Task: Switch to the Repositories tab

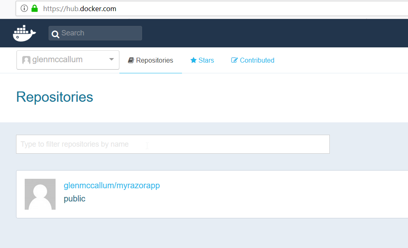Action: (150, 61)
